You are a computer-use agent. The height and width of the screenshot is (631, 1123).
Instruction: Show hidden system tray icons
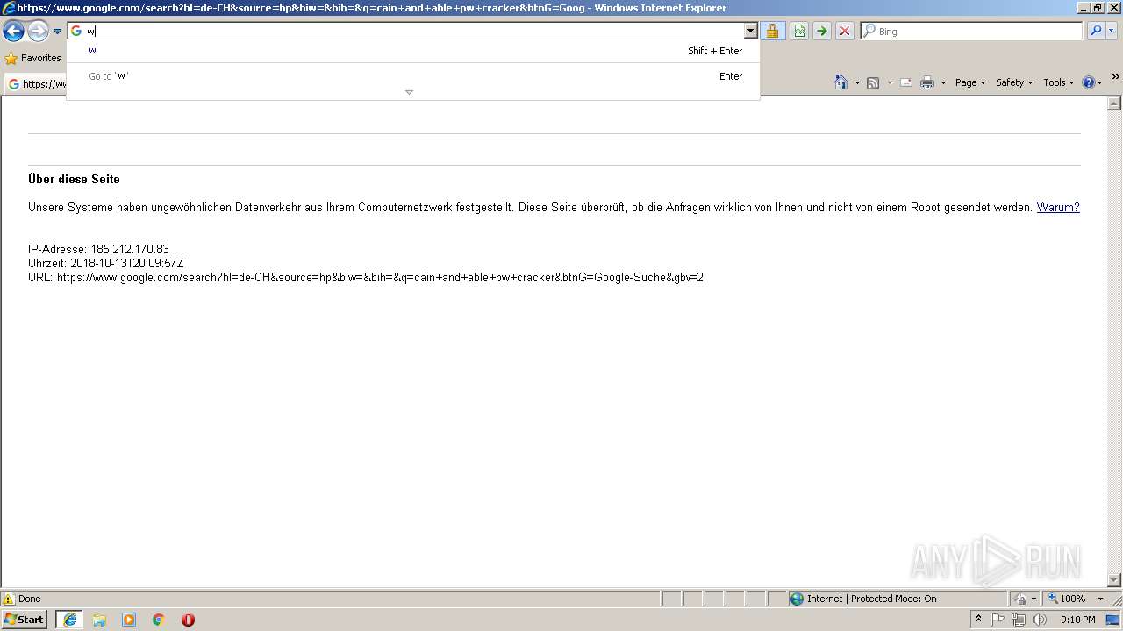click(x=979, y=620)
